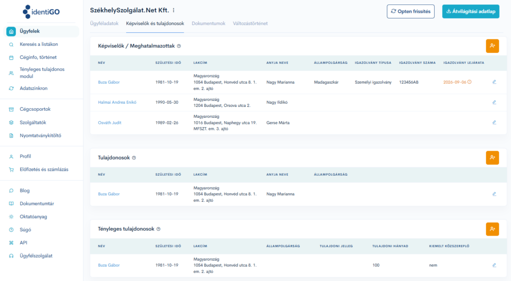Open Buza Gábor link in Tényleges tulajdonosok
The width and height of the screenshot is (511, 281).
pyautogui.click(x=109, y=266)
